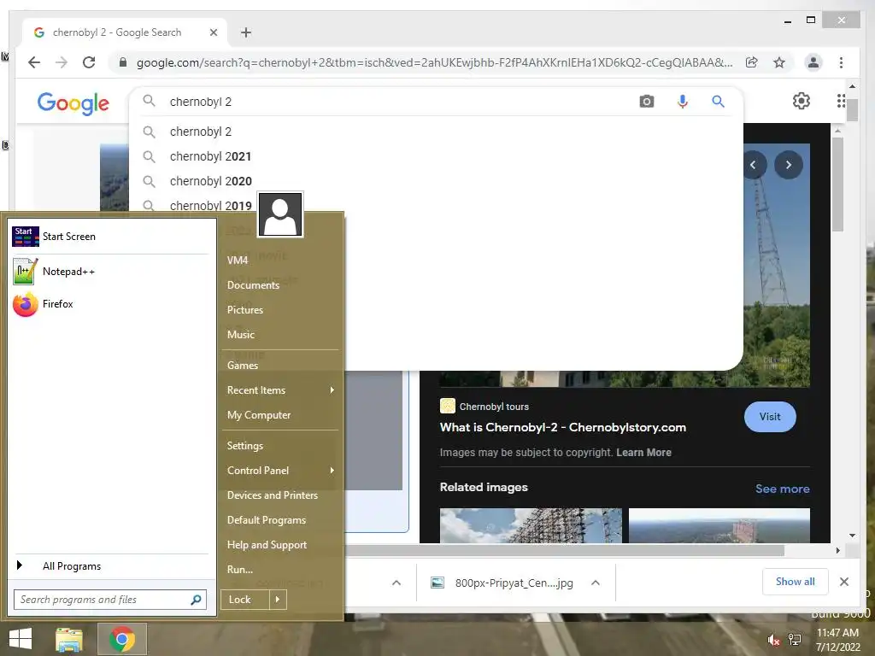The width and height of the screenshot is (875, 656).
Task: Click the Google logo
Action: coord(73,103)
